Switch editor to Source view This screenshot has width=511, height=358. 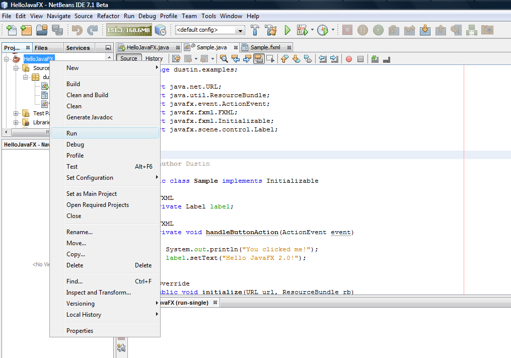coord(129,58)
